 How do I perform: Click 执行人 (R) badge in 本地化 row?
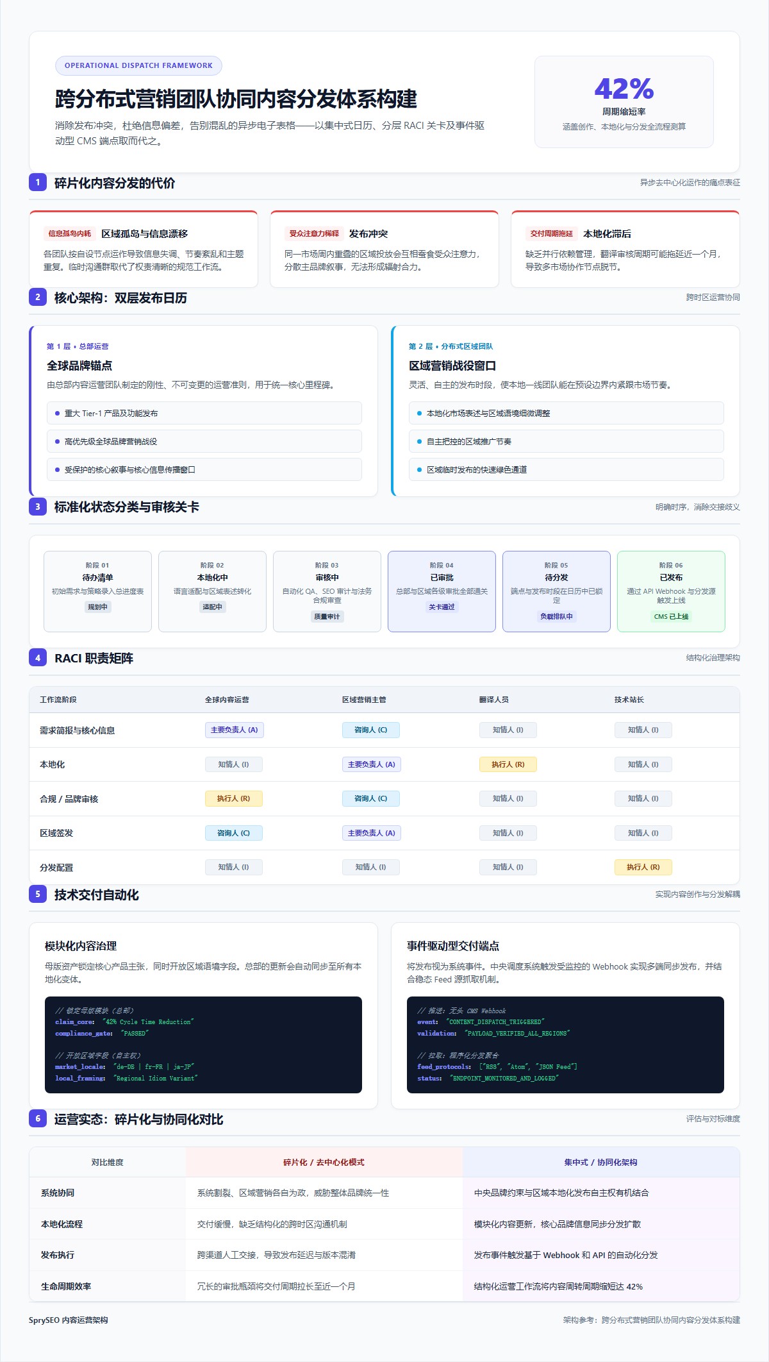[x=508, y=764]
